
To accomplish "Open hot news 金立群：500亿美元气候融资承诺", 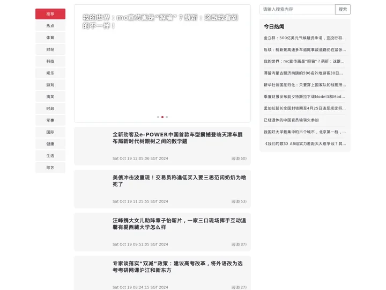I will coord(305,38).
